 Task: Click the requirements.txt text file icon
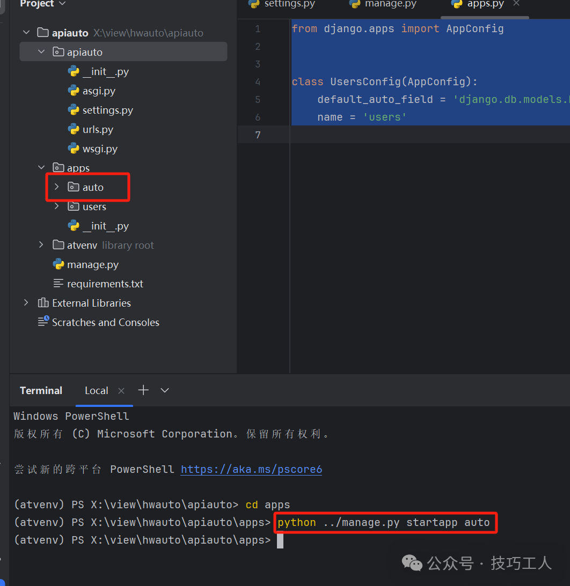[x=59, y=284]
